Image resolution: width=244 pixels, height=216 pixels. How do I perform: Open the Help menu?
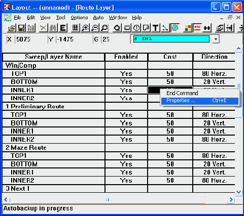click(137, 18)
